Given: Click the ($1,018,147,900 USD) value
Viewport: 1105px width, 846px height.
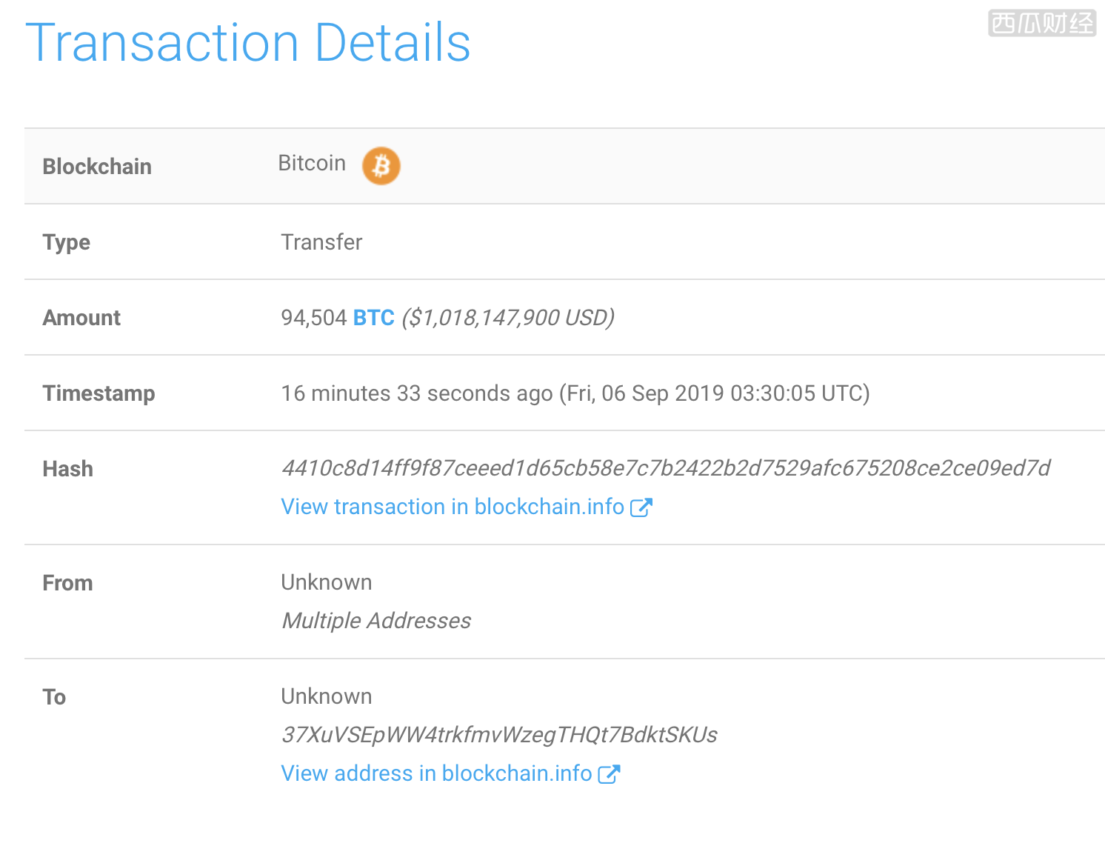Looking at the screenshot, I should pyautogui.click(x=508, y=318).
